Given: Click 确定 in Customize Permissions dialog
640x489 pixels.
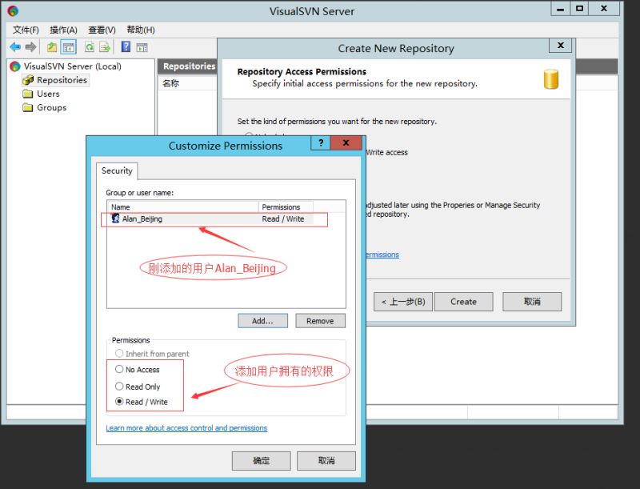Looking at the screenshot, I should (x=262, y=461).
